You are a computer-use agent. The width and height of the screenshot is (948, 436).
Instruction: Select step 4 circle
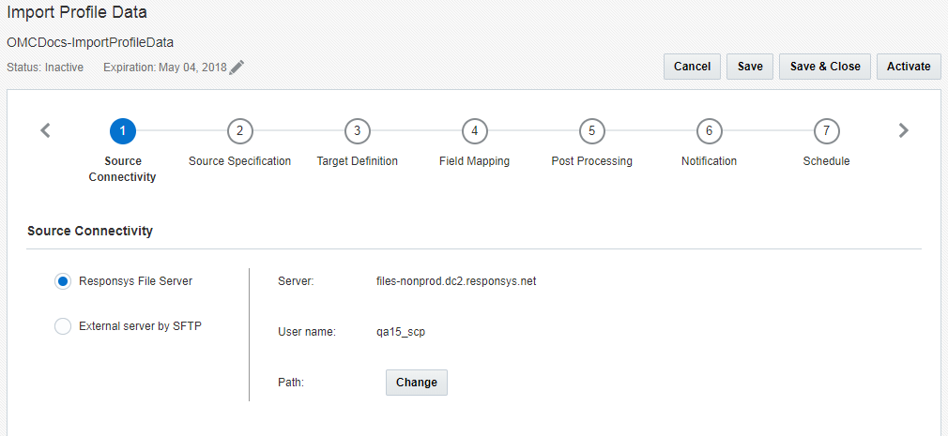(475, 130)
